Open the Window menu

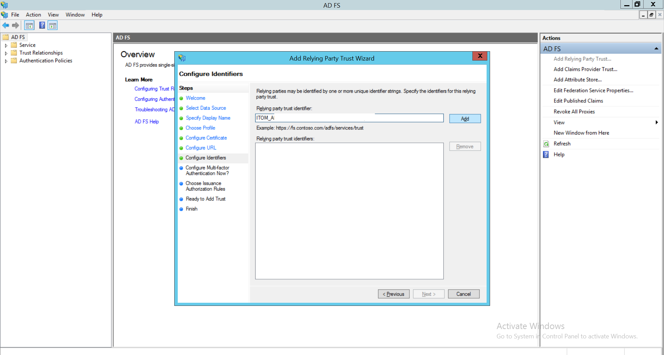[75, 15]
